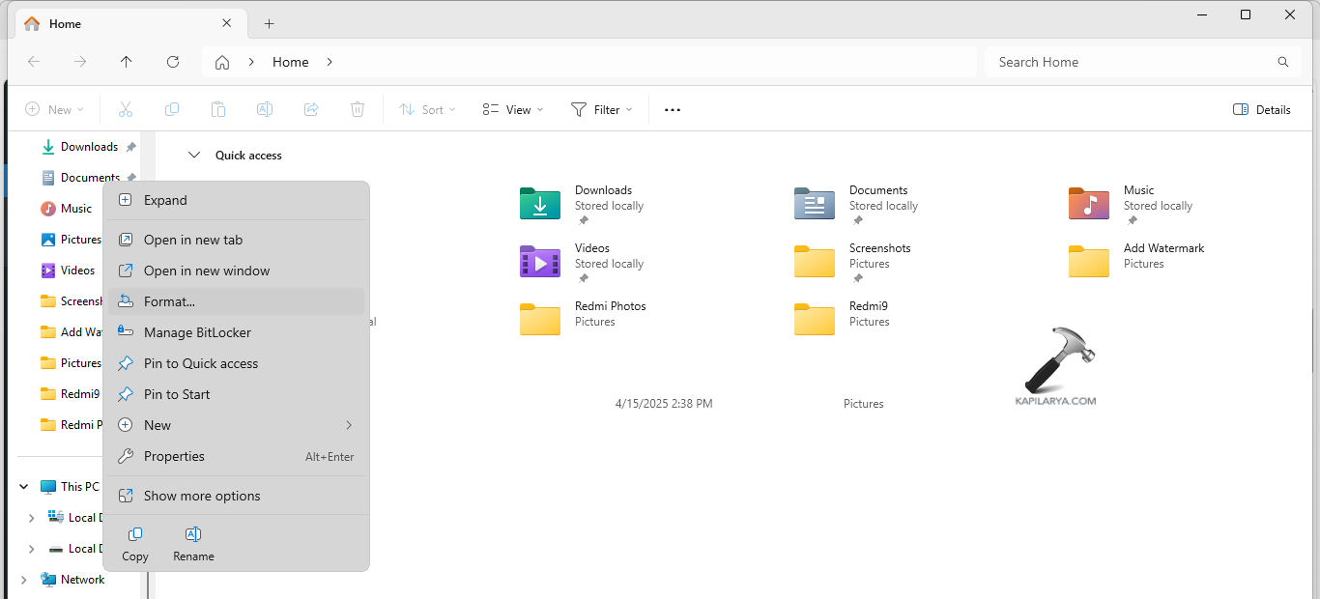The width and height of the screenshot is (1320, 599).
Task: Select Properties from the context menu
Action: coord(174,456)
